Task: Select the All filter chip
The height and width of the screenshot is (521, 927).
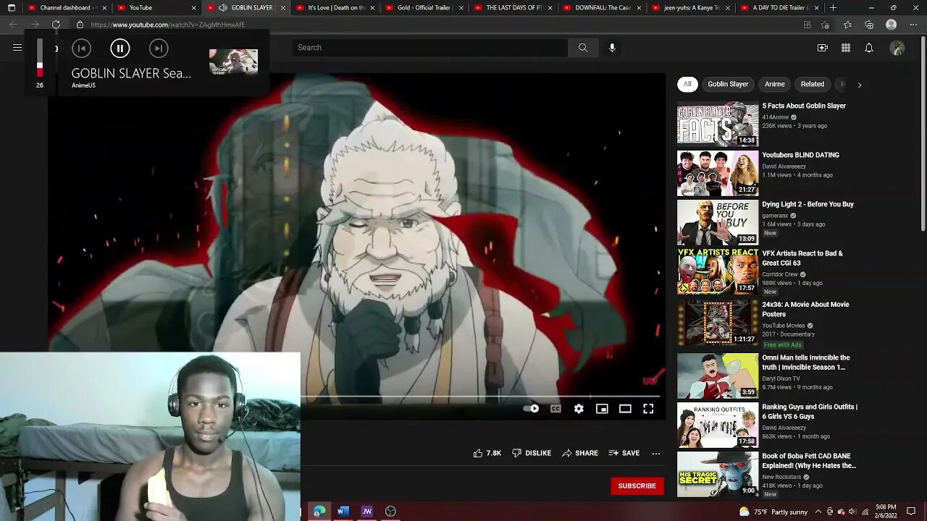Action: 687,84
